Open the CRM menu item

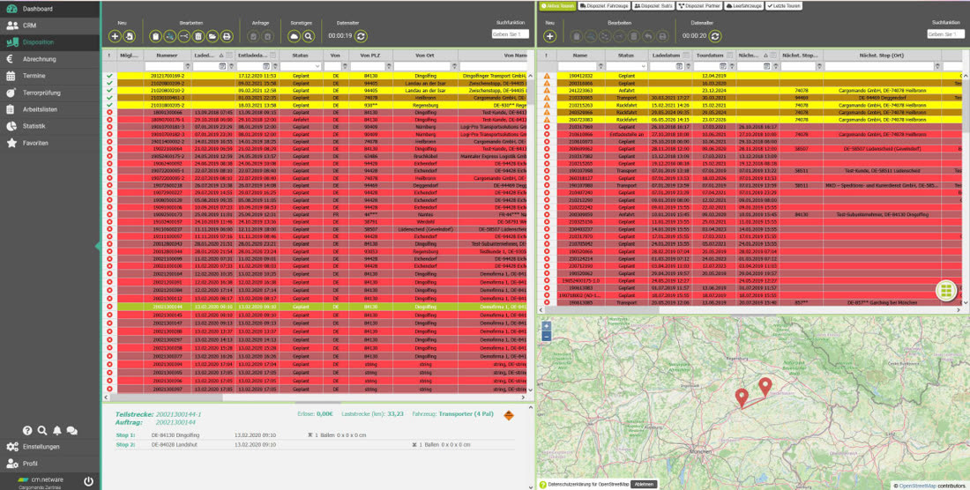[x=49, y=26]
